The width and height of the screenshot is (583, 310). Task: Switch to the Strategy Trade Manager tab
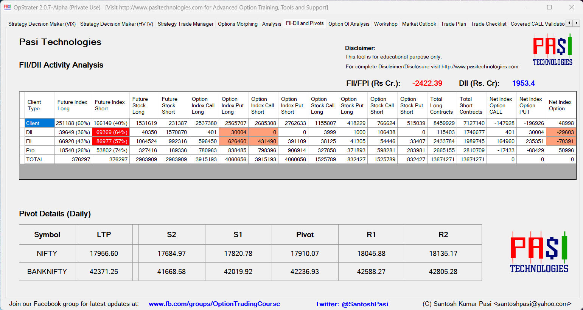point(185,24)
